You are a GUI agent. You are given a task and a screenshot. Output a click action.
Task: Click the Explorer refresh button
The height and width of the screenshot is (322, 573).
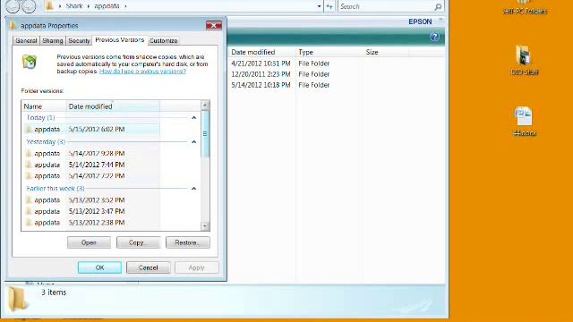pyautogui.click(x=329, y=6)
